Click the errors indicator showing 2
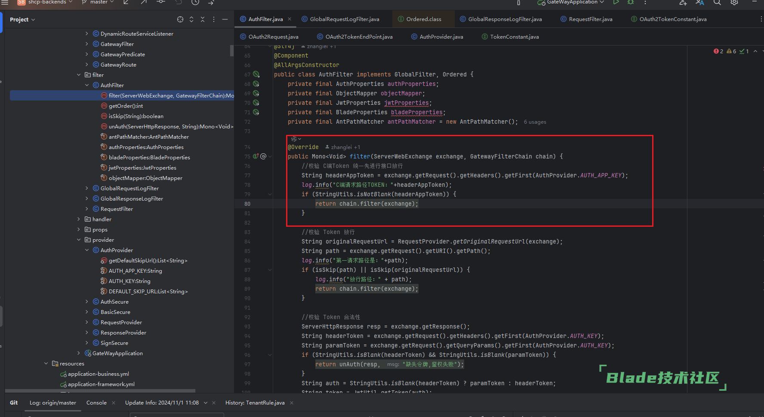This screenshot has height=417, width=764. pos(718,51)
